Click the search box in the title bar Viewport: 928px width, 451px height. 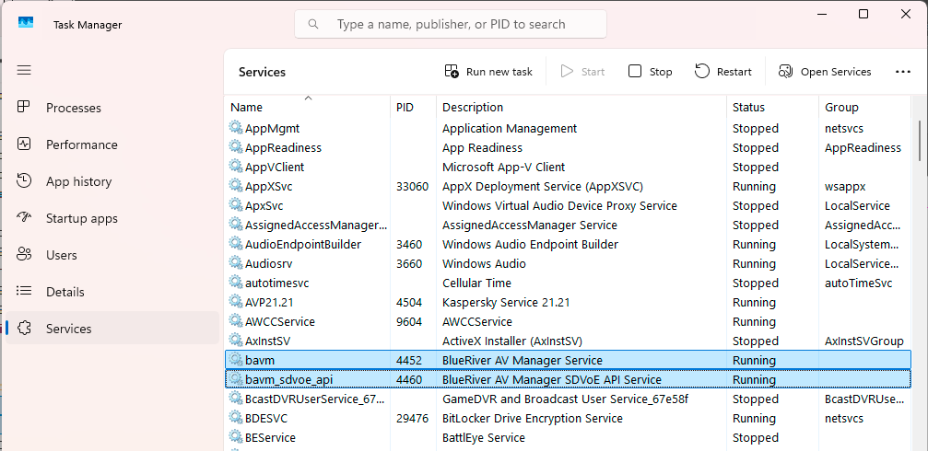click(451, 24)
